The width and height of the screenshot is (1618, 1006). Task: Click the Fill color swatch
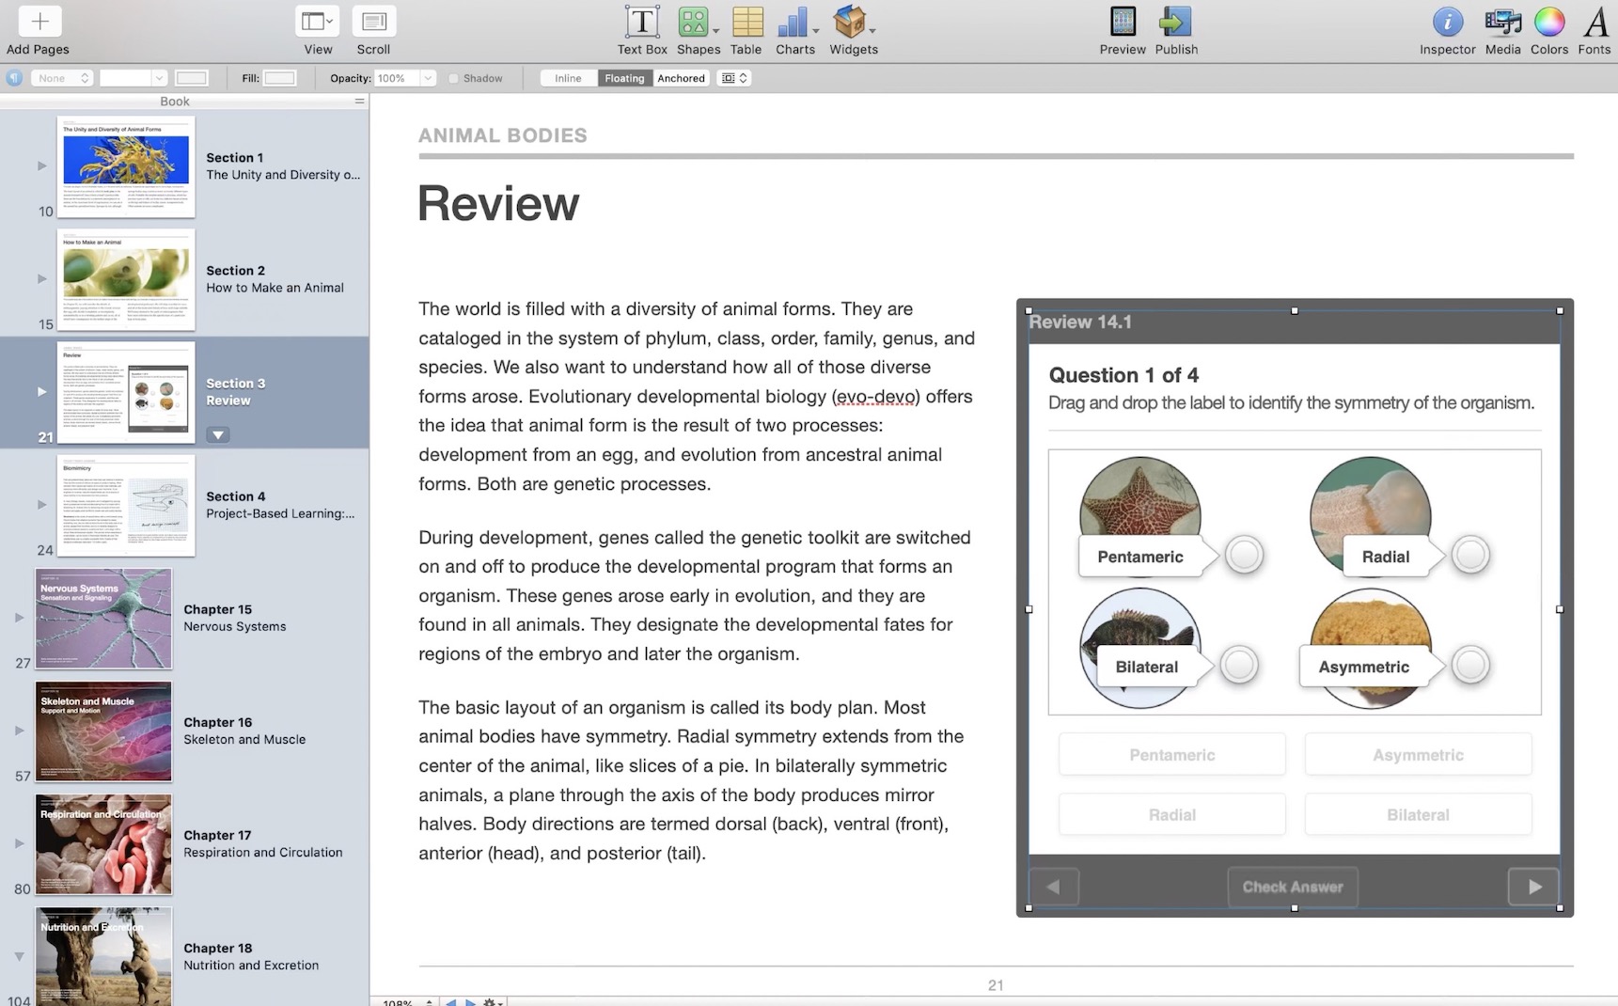[279, 78]
